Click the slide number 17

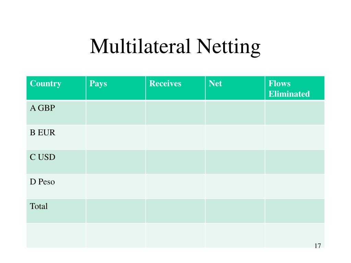pos(318,246)
